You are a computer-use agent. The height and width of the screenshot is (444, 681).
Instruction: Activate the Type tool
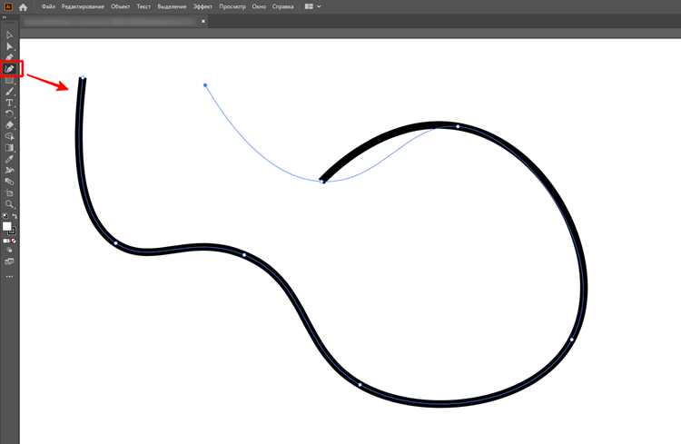[x=9, y=103]
